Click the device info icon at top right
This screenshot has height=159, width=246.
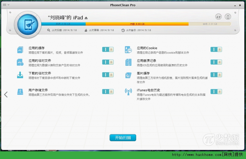228,17
